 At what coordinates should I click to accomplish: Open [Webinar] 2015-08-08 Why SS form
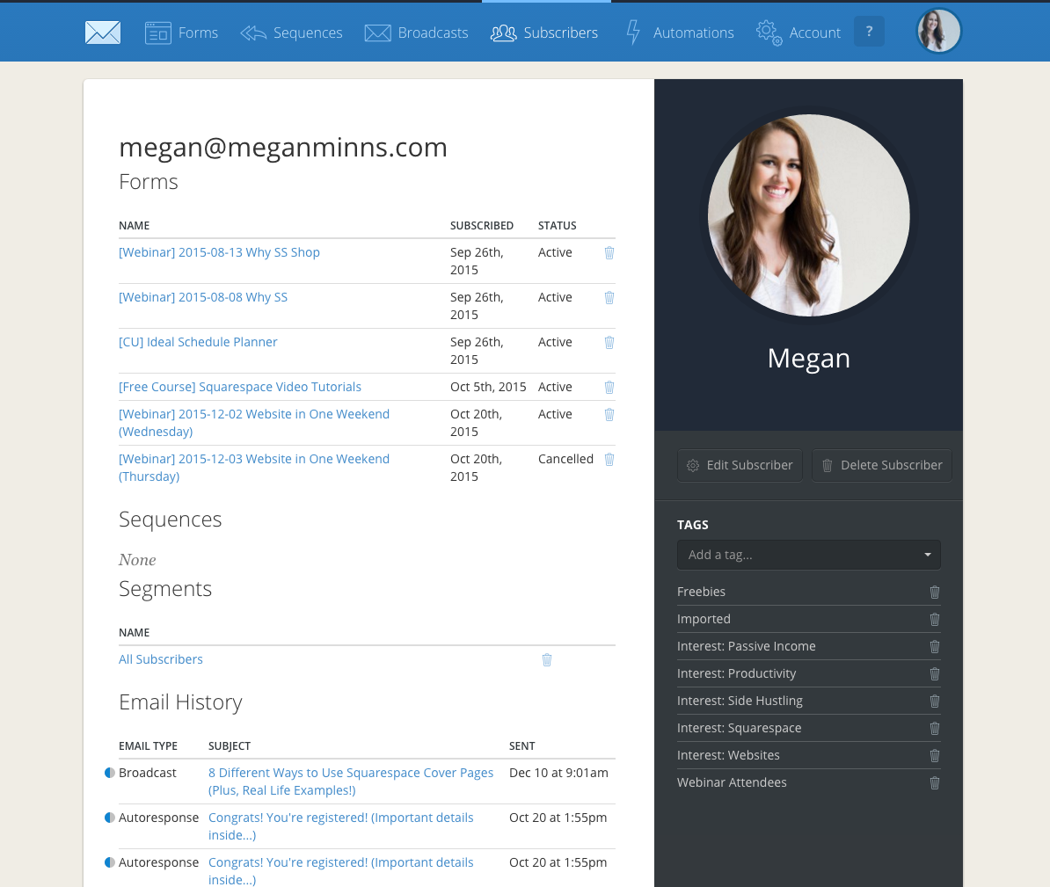[x=203, y=297]
